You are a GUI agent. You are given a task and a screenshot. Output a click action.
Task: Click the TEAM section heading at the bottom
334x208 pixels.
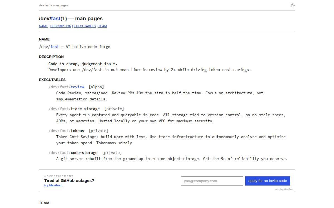(x=44, y=203)
